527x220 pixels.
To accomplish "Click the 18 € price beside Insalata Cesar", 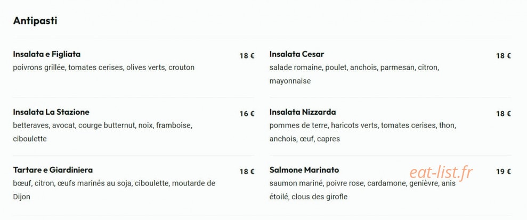I will pos(504,56).
